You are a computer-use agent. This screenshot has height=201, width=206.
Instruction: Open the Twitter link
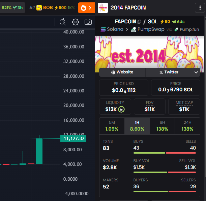coord(169,72)
